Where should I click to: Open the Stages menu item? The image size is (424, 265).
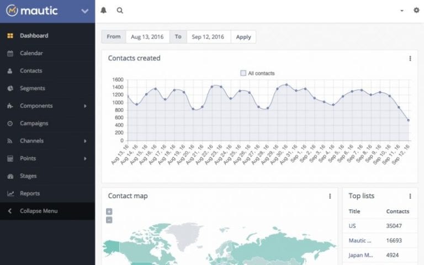tap(28, 176)
